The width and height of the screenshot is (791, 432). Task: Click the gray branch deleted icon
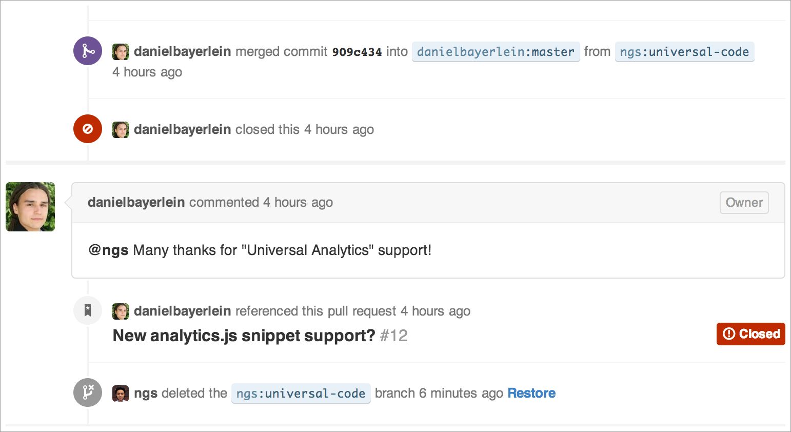tap(88, 392)
